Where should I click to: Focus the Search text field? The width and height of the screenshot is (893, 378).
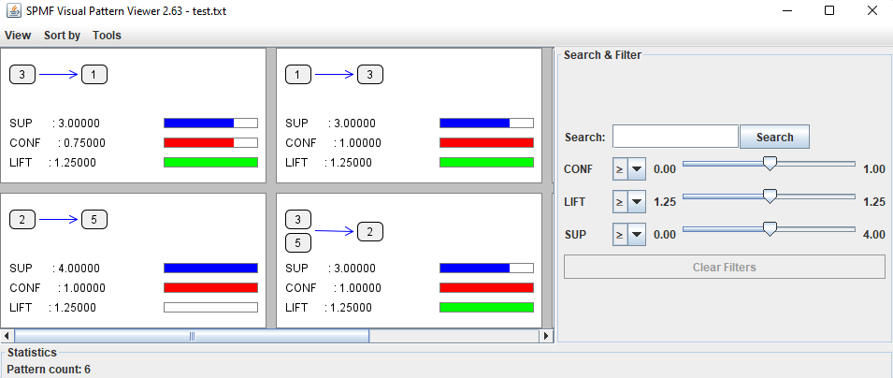pyautogui.click(x=675, y=137)
